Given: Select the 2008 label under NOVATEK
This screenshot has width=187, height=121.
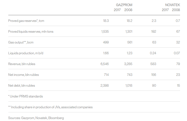Looking at the screenshot, I should (176, 10).
